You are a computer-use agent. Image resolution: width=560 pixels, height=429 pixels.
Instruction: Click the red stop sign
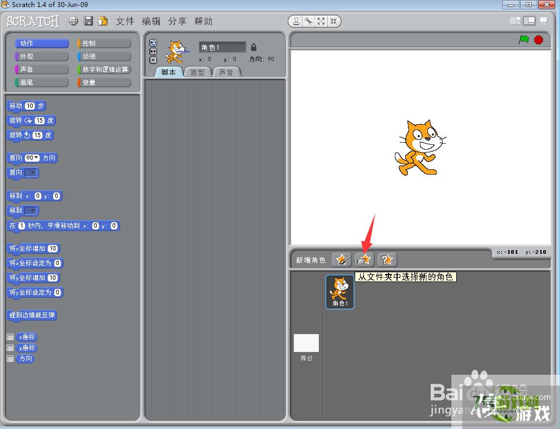coord(539,40)
